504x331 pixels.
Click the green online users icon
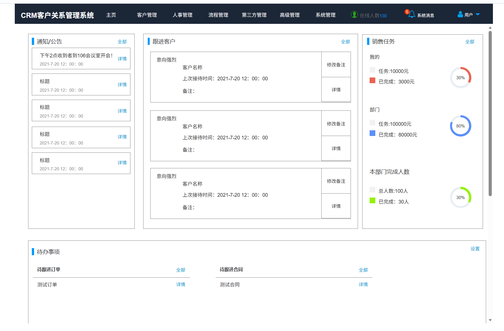[354, 14]
